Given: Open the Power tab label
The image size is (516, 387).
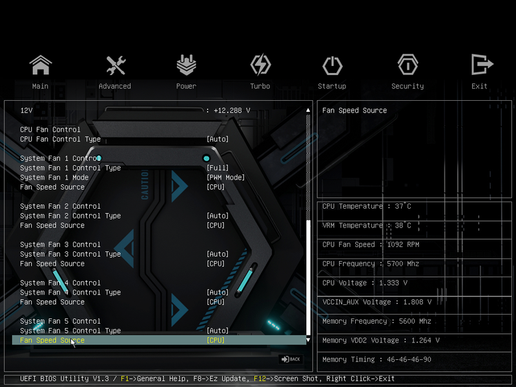Looking at the screenshot, I should click(186, 86).
